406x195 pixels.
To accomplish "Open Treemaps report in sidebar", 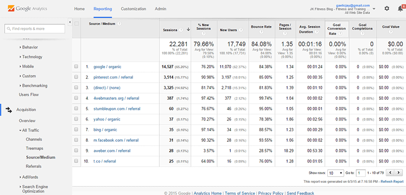I will [35, 148].
